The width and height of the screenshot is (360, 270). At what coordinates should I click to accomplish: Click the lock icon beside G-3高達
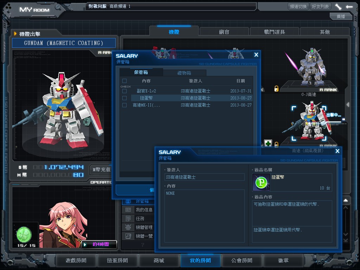pos(276,88)
